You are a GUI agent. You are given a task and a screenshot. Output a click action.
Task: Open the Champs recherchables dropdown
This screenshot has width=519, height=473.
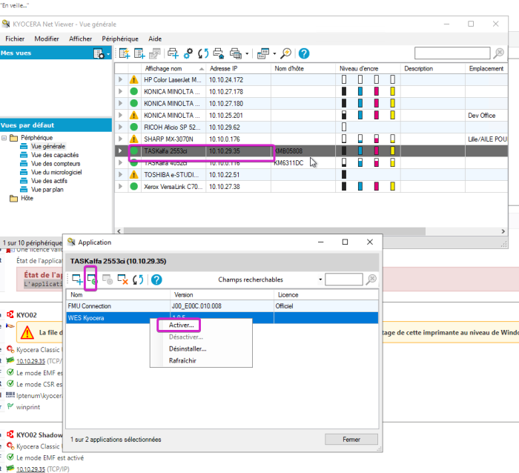tap(320, 279)
